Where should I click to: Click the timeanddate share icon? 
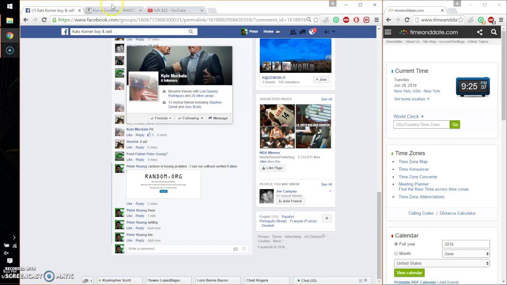point(480,32)
